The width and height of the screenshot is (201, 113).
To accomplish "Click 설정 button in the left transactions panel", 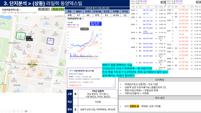I will pyautogui.click(x=163, y=2).
